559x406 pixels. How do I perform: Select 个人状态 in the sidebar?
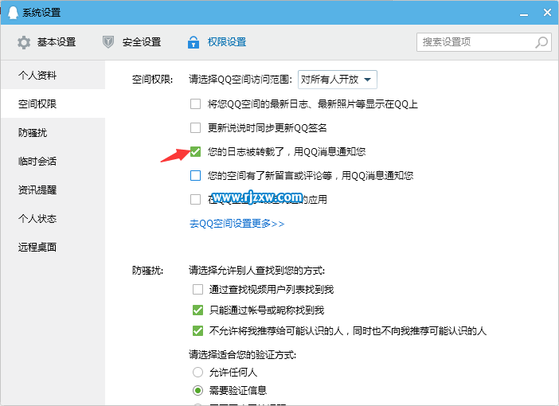click(53, 218)
